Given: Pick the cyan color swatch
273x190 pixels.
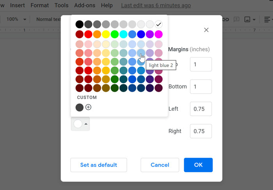Looking at the screenshot, I should [124, 34].
